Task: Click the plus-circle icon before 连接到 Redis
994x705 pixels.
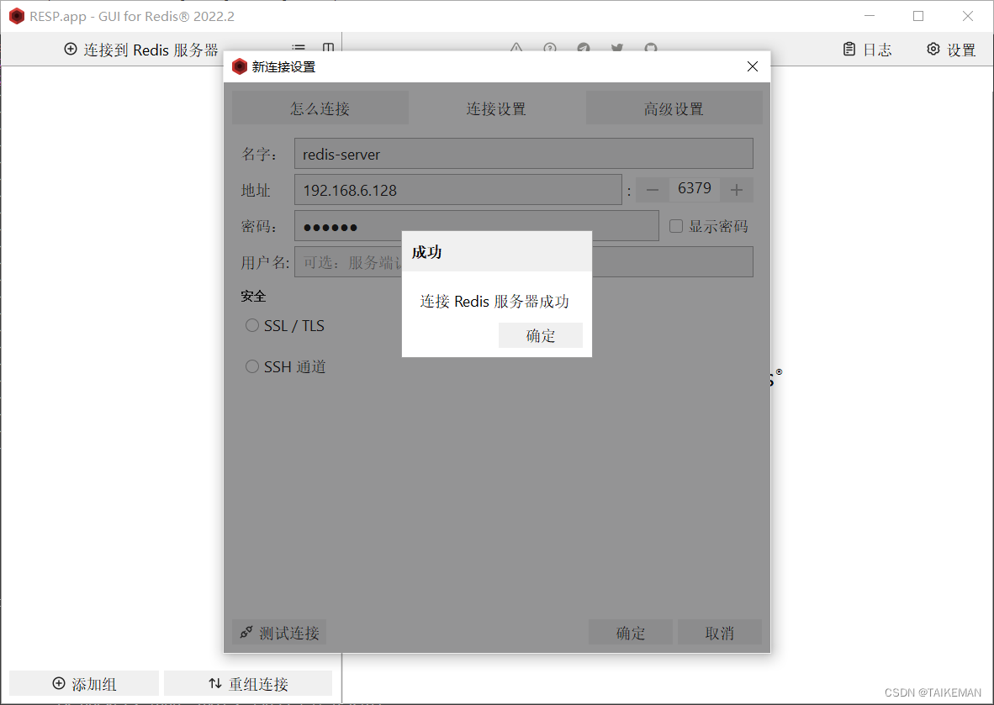Action: tap(71, 49)
